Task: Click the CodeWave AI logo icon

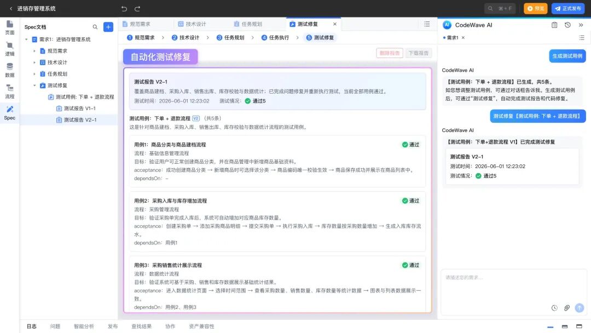Action: [x=447, y=25]
